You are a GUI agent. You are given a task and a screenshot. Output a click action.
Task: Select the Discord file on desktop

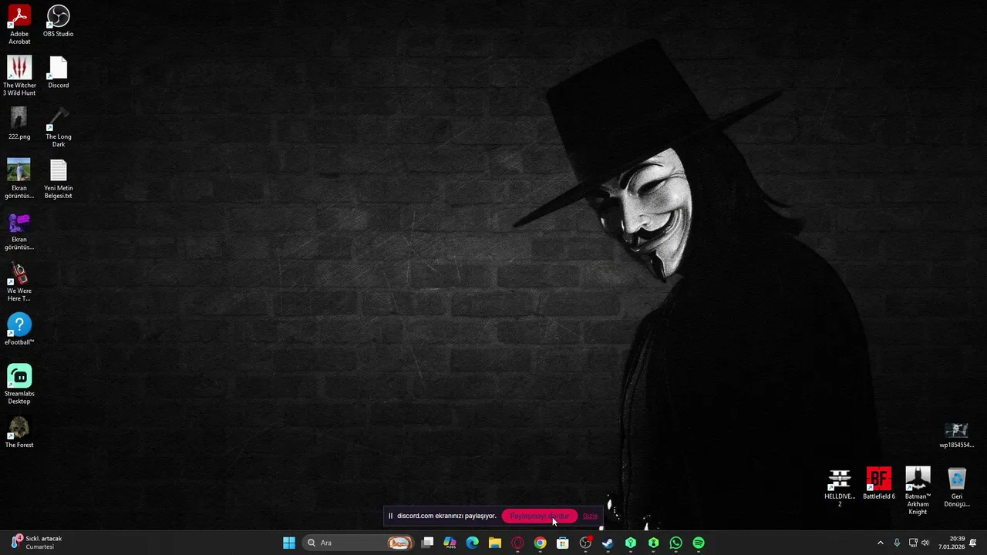(59, 72)
